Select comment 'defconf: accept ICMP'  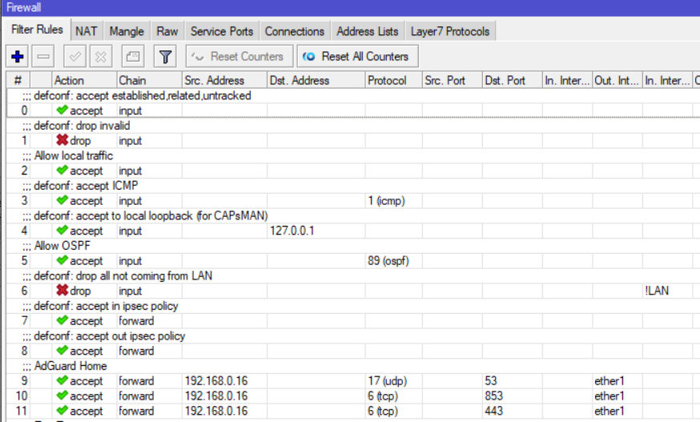pos(86,185)
